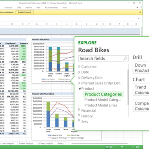Image resolution: width=149 pixels, height=149 pixels.
Task: Switch to Page Layout view icon
Action: pyautogui.click(x=111, y=147)
